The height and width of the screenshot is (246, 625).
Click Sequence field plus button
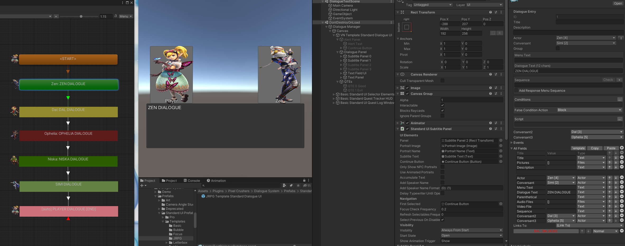tap(619, 80)
